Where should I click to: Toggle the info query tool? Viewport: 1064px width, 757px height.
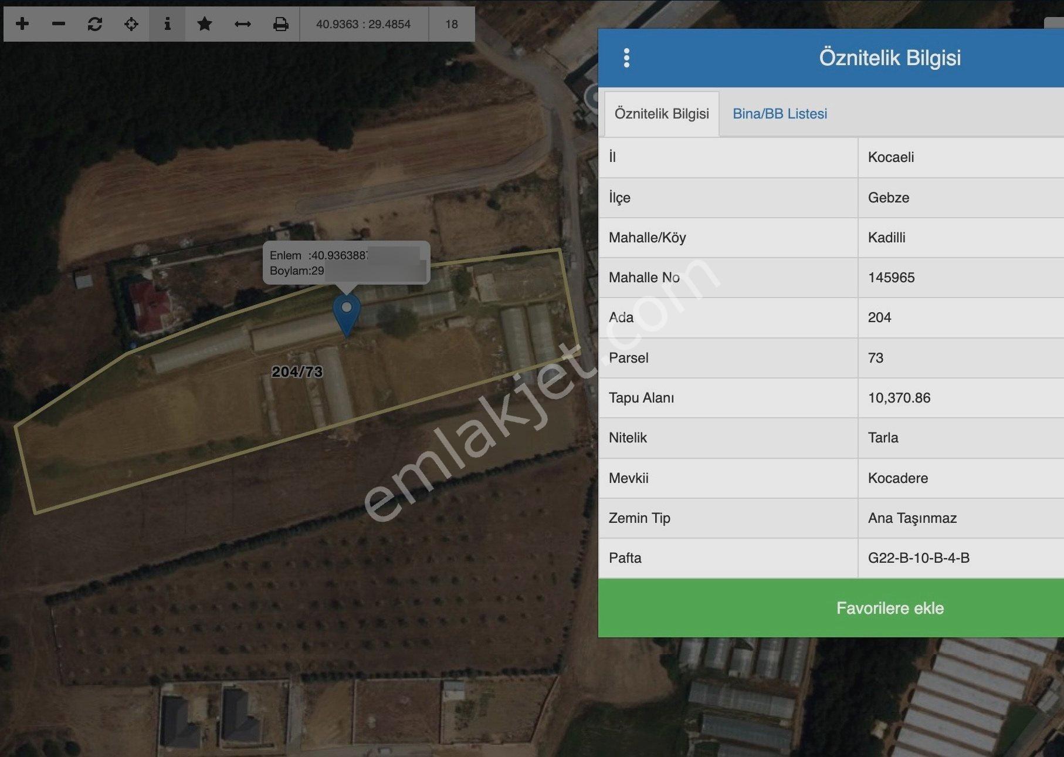[x=167, y=24]
